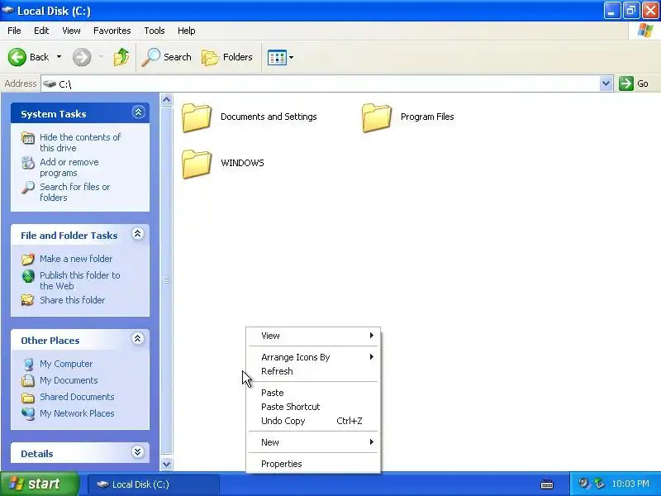Collapse the Other Places panel

(137, 339)
